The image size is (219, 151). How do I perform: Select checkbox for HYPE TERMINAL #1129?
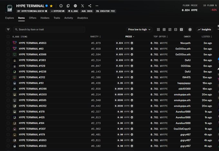point(8,66)
